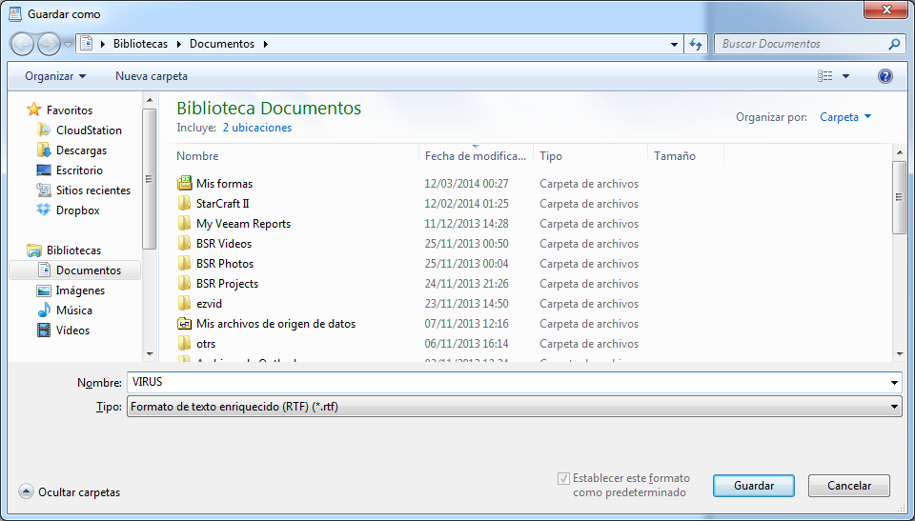The image size is (915, 521).
Task: Open the Tipo file format combo box
Action: click(514, 407)
